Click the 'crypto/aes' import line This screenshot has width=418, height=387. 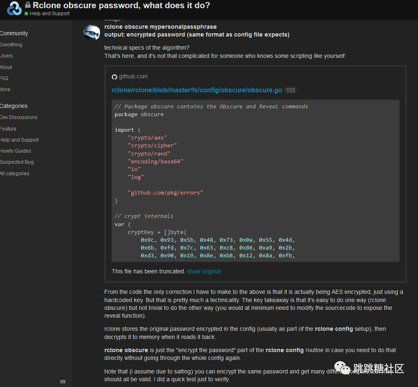(x=147, y=138)
